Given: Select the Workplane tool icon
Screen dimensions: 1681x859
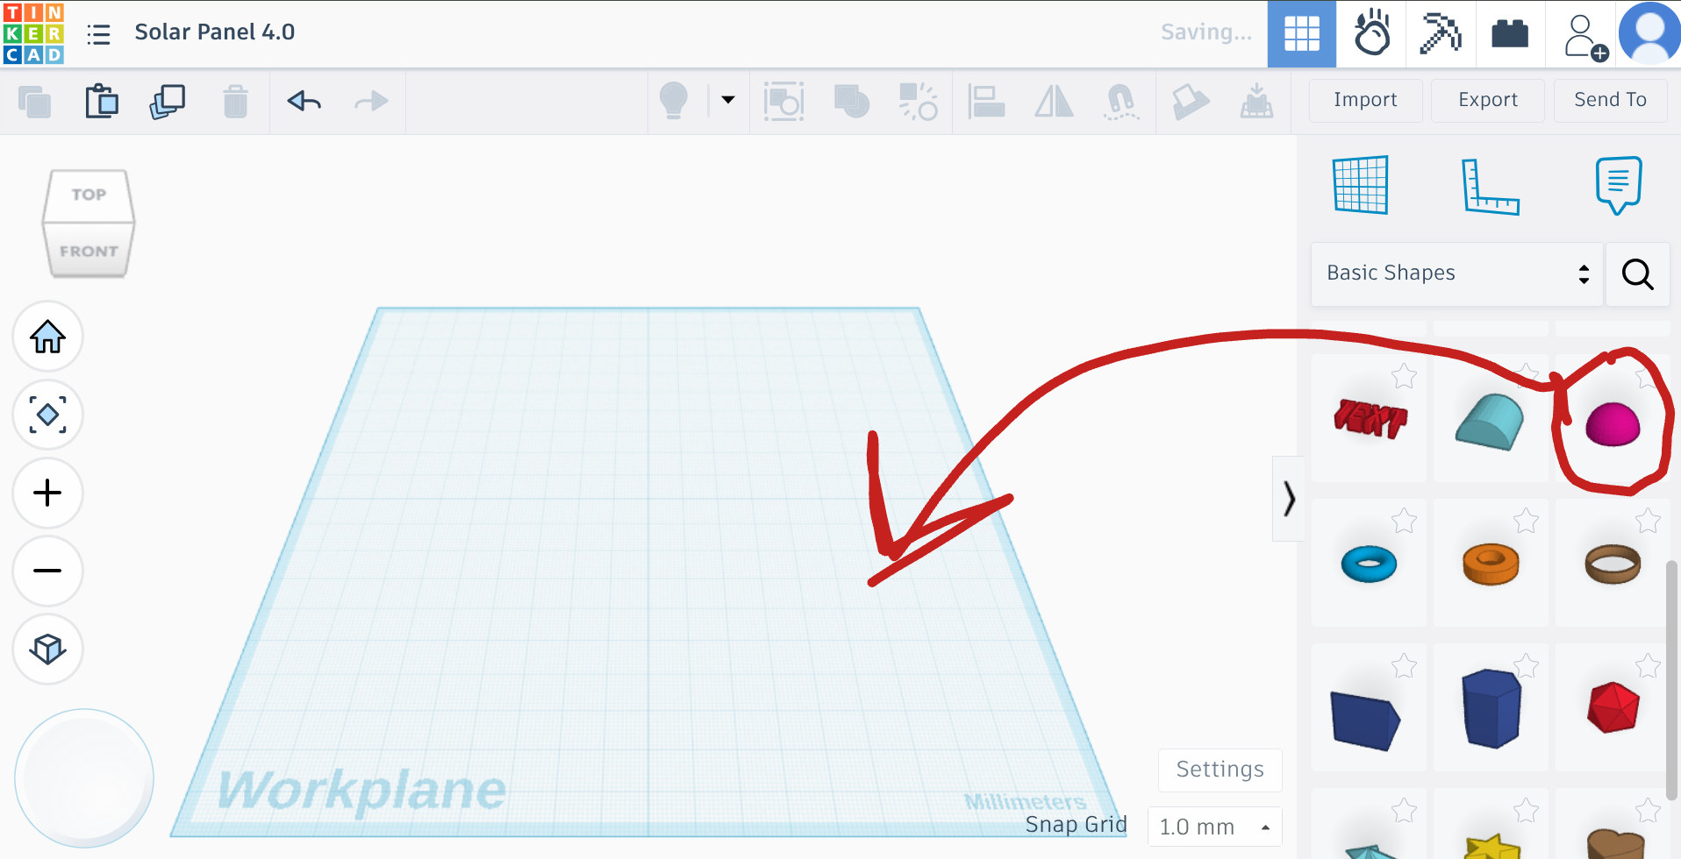Looking at the screenshot, I should 1361,185.
